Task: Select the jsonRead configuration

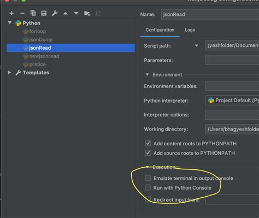Action: pos(70,48)
